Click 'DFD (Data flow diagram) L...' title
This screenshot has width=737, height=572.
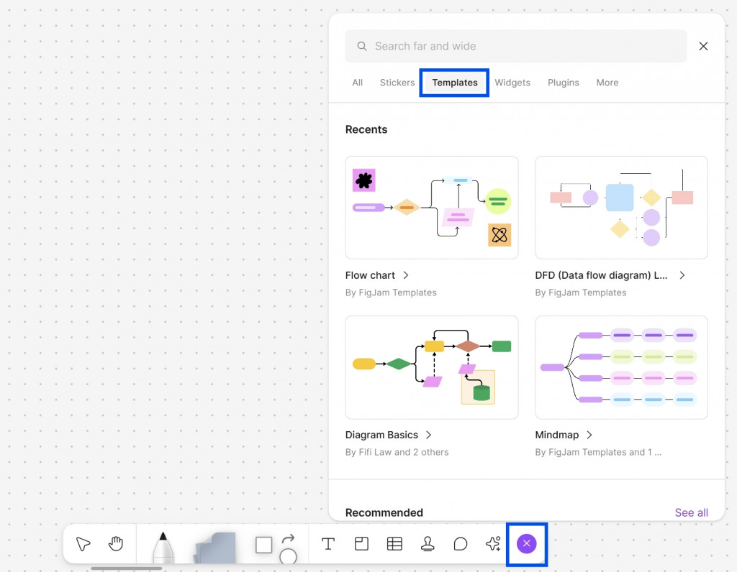point(601,275)
